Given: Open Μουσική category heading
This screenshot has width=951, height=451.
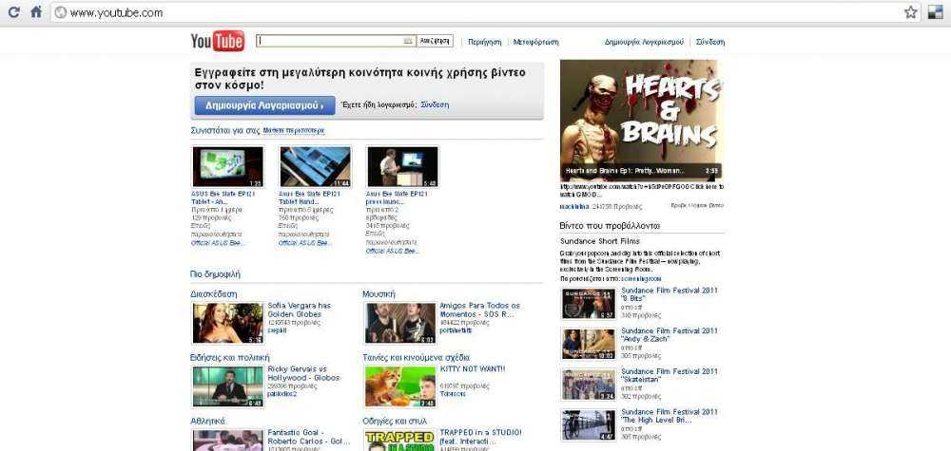Looking at the screenshot, I should point(379,294).
